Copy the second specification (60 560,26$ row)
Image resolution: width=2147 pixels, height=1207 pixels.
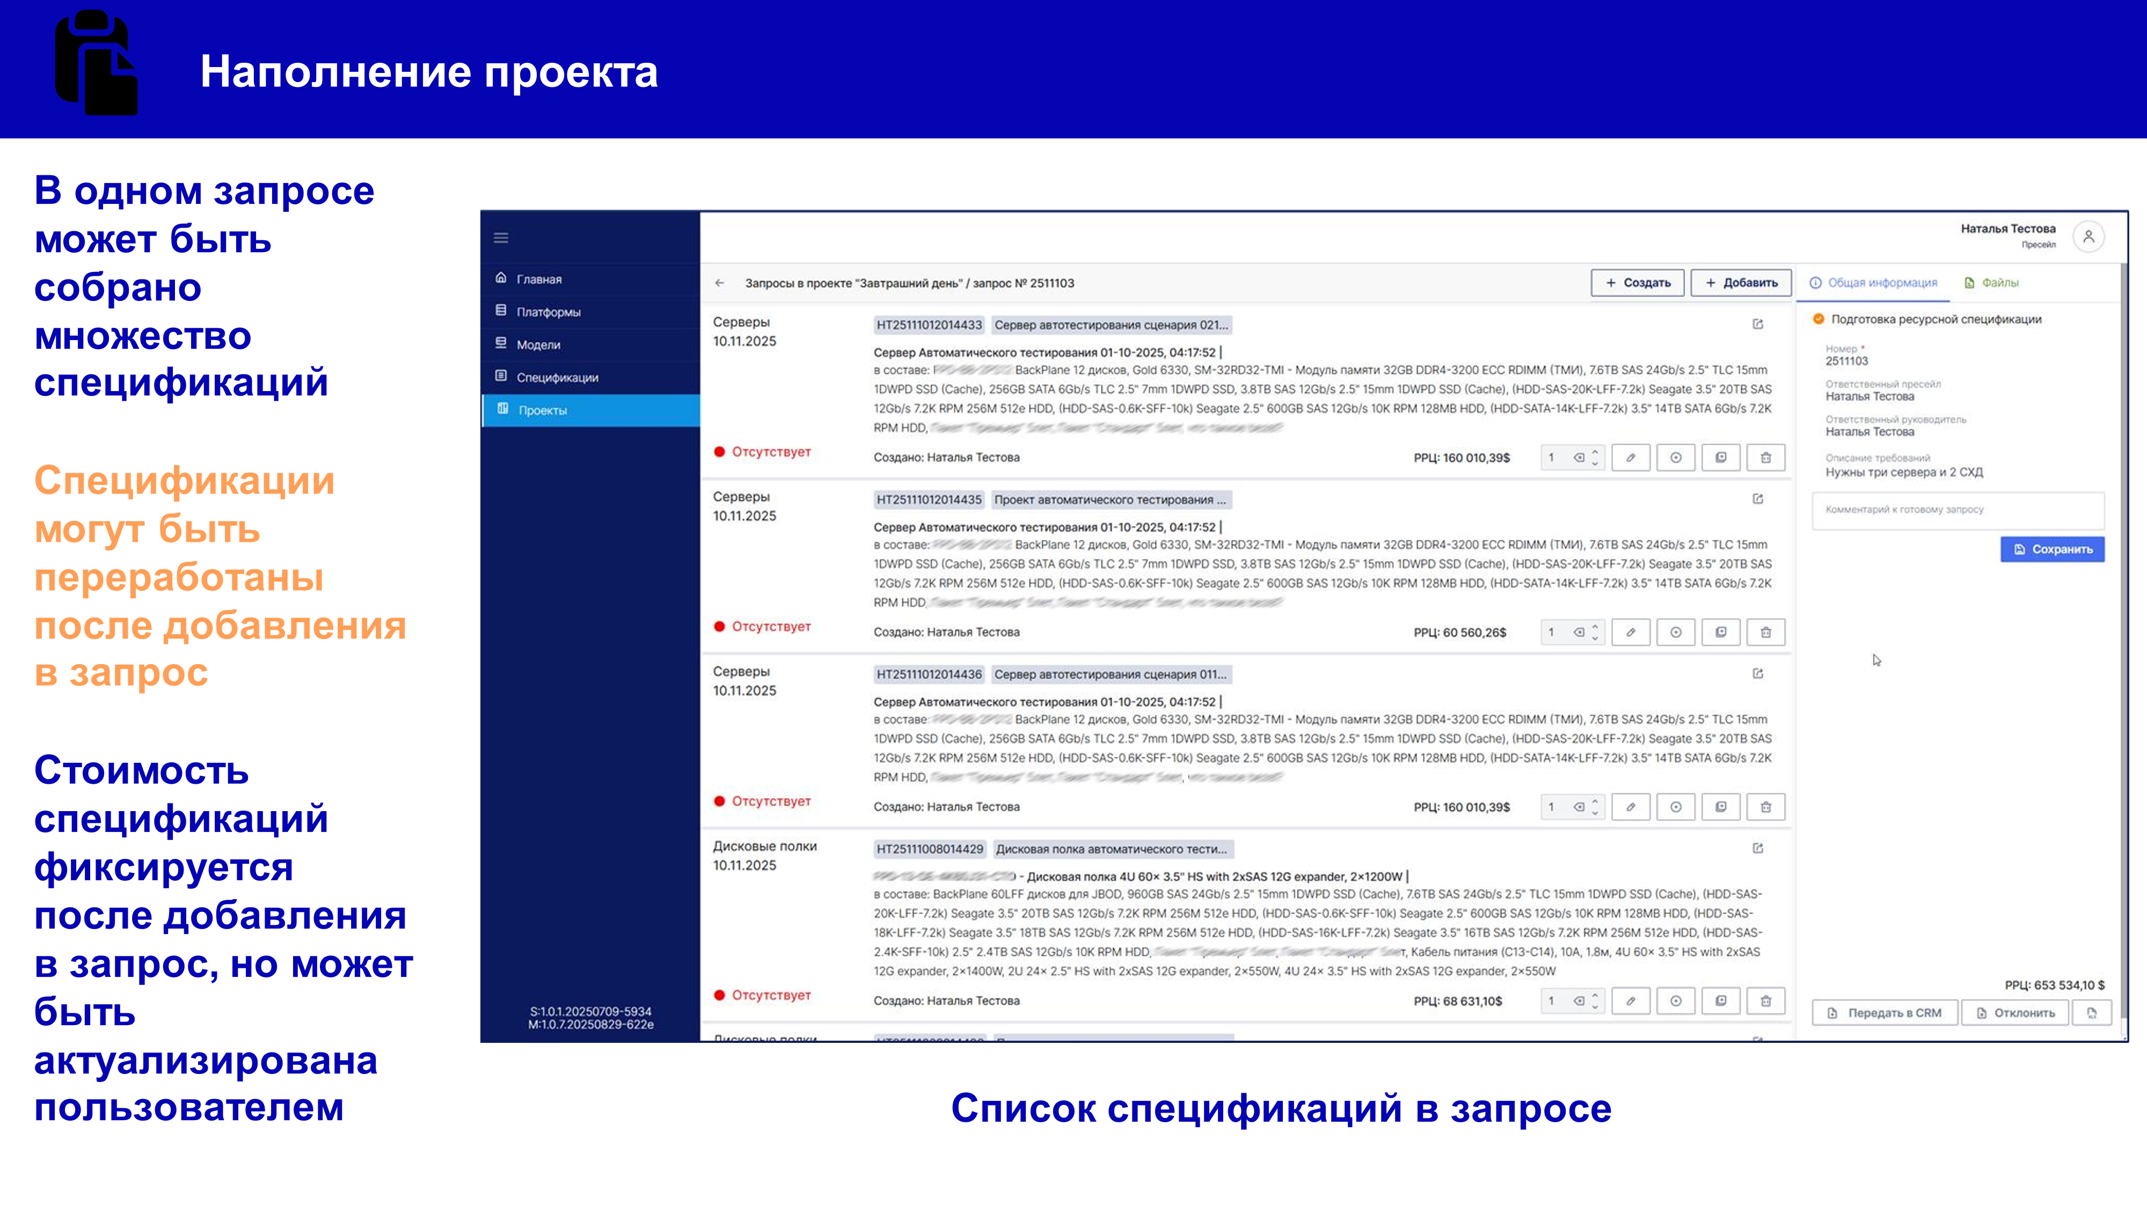pos(1720,632)
